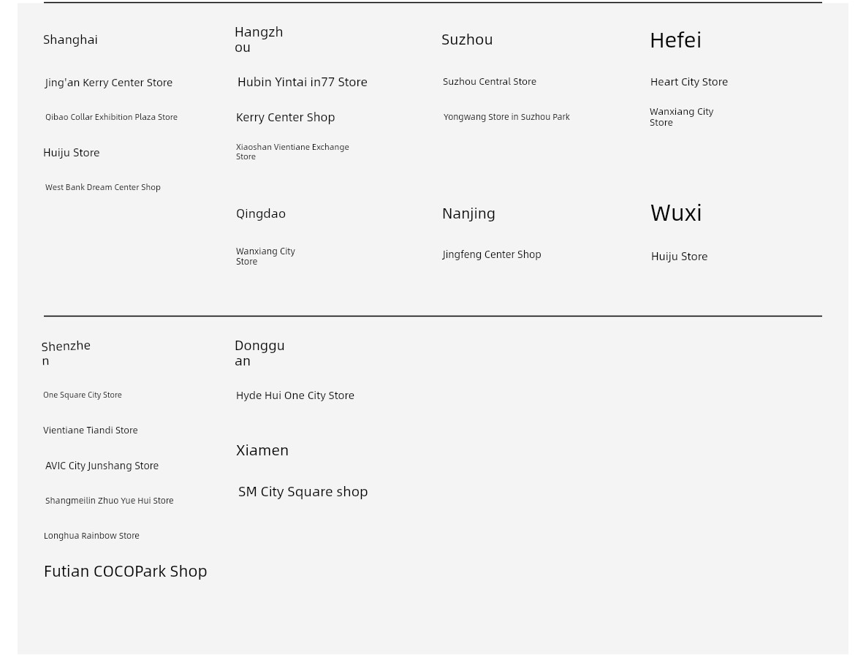Screen dimensions: 866x671
Task: Open Hubin Yintai in77 Store
Action: click(302, 82)
